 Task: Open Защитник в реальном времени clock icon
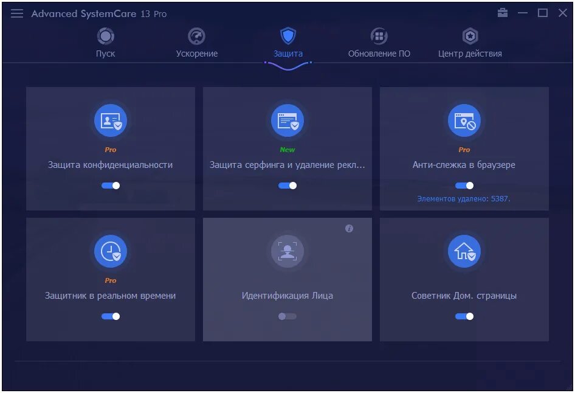pos(111,251)
